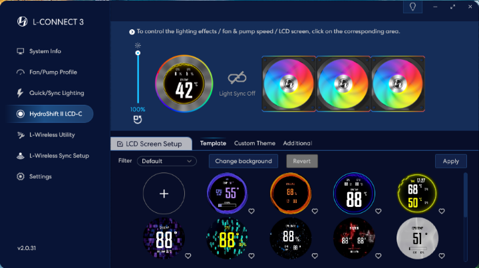Switch to the Additional tab
The height and width of the screenshot is (268, 479).
(x=297, y=143)
